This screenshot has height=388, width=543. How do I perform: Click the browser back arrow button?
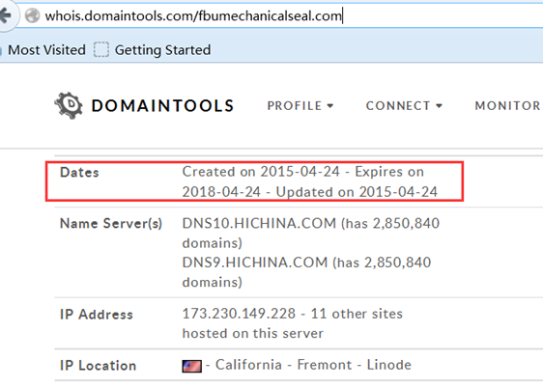pyautogui.click(x=5, y=15)
